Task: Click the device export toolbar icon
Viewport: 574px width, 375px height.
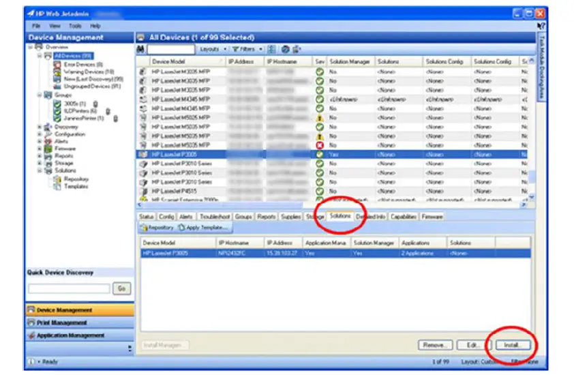Action: (x=296, y=49)
